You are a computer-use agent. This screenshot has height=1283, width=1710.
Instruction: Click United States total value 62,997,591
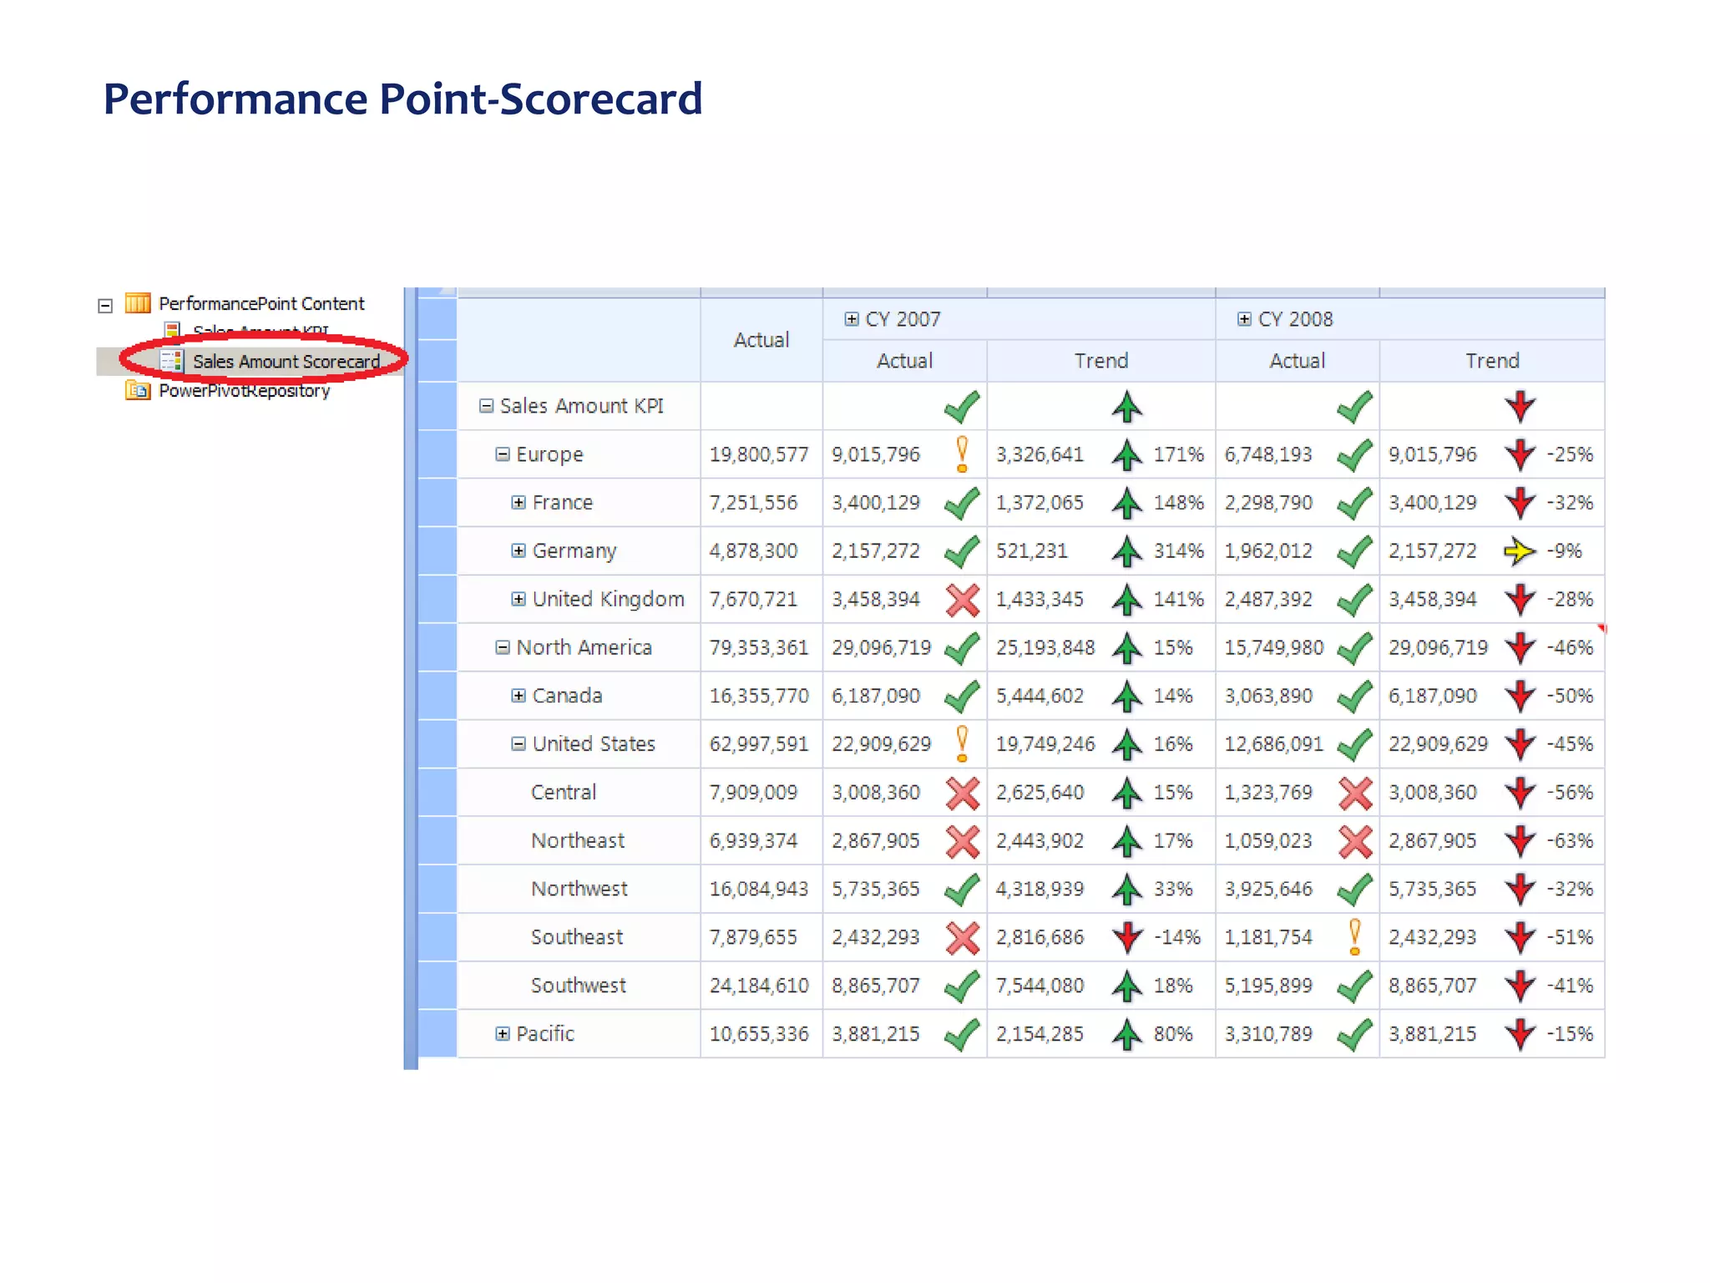point(759,743)
